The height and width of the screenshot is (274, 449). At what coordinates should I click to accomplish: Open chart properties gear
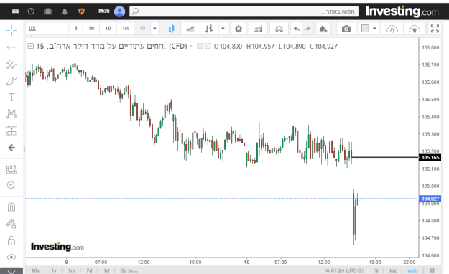(x=239, y=29)
